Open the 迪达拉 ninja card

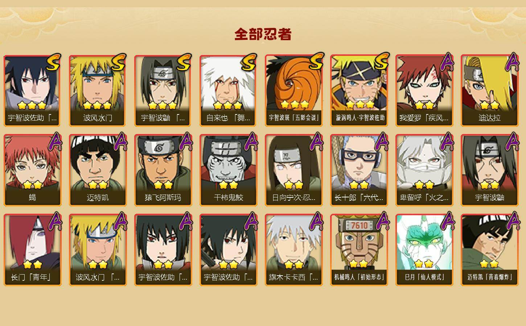pyautogui.click(x=489, y=91)
